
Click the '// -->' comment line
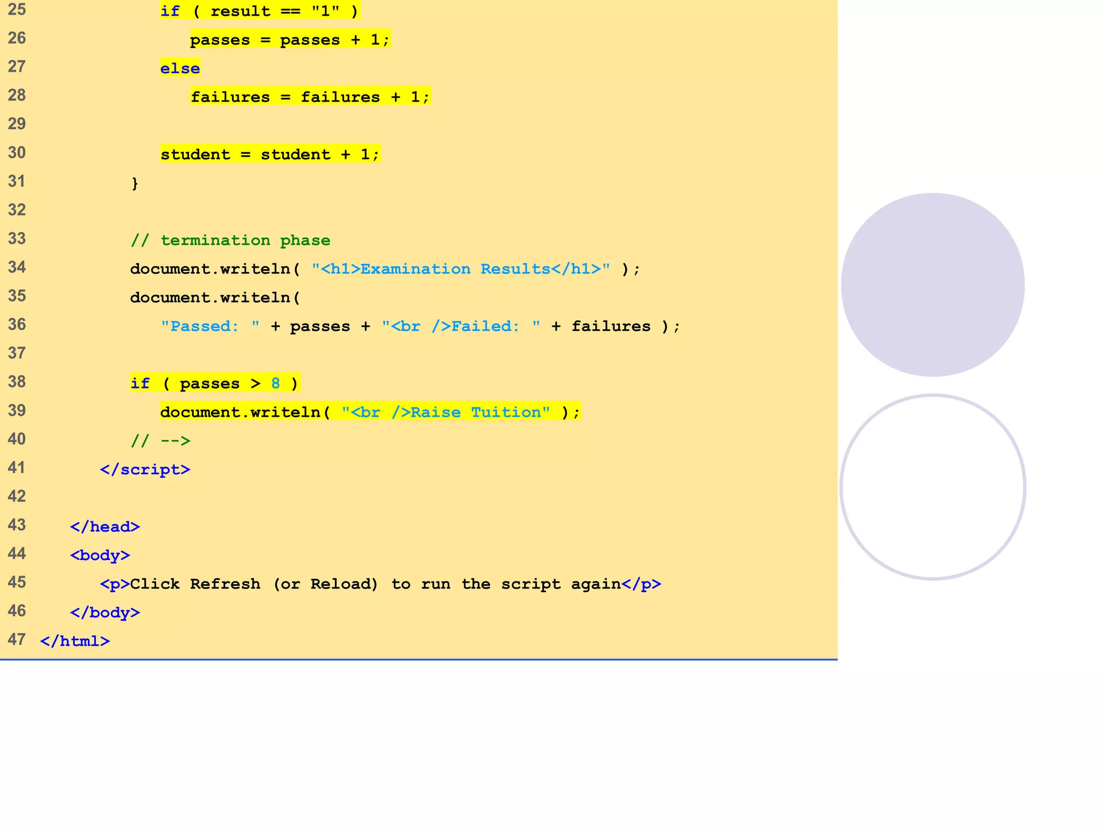(x=160, y=441)
